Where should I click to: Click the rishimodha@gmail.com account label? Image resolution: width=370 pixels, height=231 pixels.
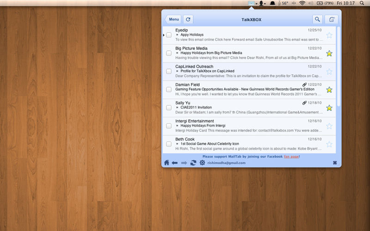[226, 163]
